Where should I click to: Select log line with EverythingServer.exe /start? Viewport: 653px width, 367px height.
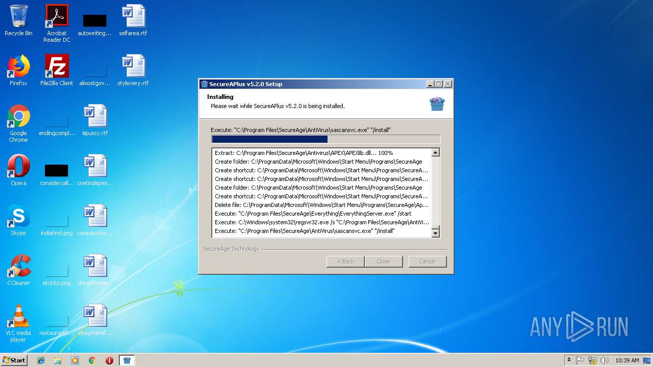click(x=313, y=214)
